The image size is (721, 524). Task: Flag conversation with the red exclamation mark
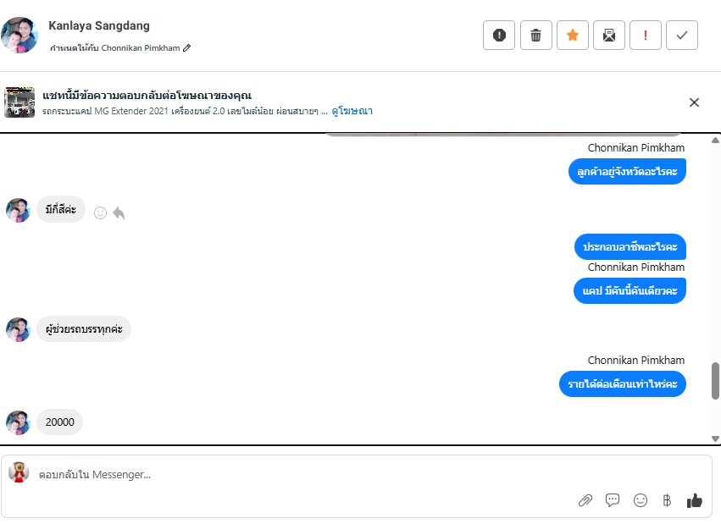[646, 36]
